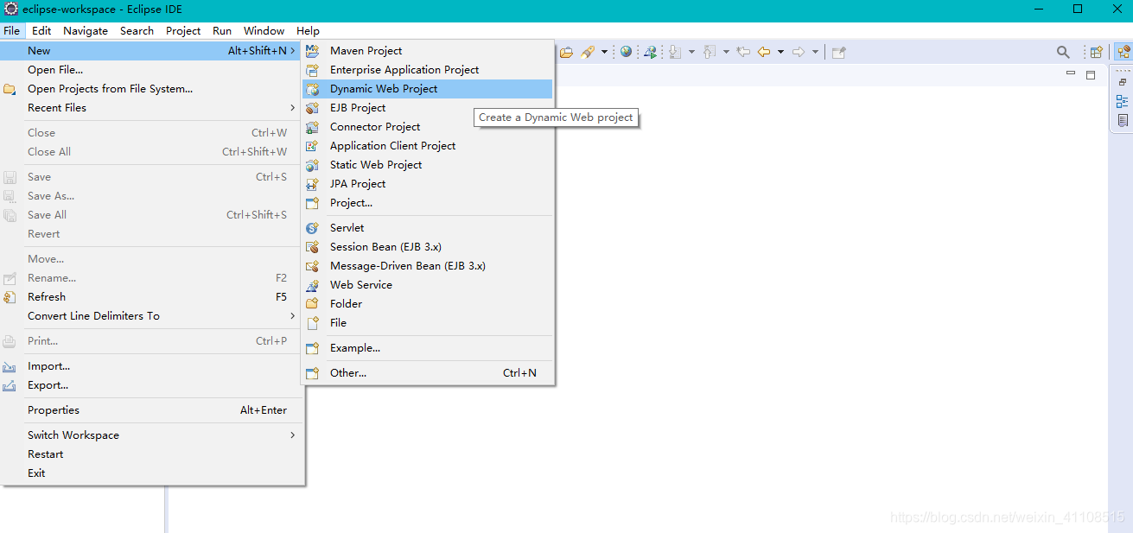This screenshot has height=533, width=1133.
Task: Click the Search flashlight icon in toolbar
Action: click(588, 52)
